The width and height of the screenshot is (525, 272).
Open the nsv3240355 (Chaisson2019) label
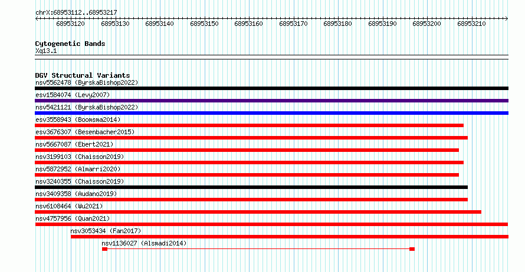[80, 181]
